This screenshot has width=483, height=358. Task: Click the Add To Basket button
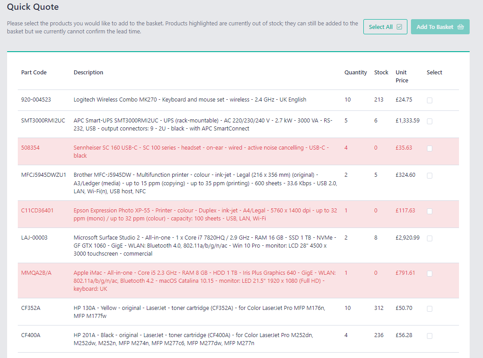pyautogui.click(x=440, y=27)
